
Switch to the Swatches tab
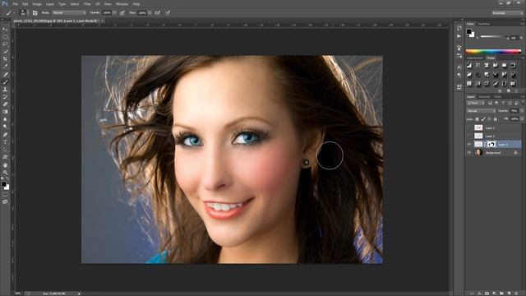(x=484, y=24)
